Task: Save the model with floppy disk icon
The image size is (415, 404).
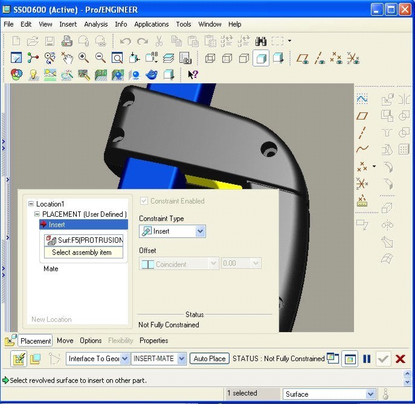Action: click(x=50, y=41)
